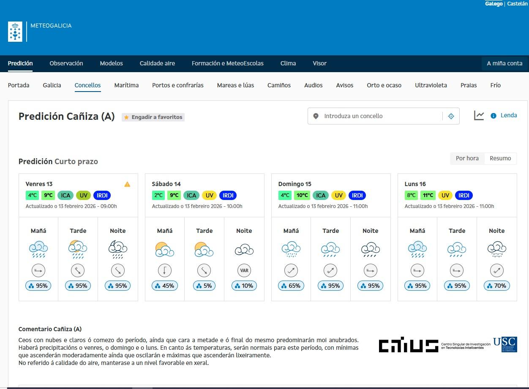Click Luns 16 IRDI badge
The height and width of the screenshot is (389, 529).
464,195
